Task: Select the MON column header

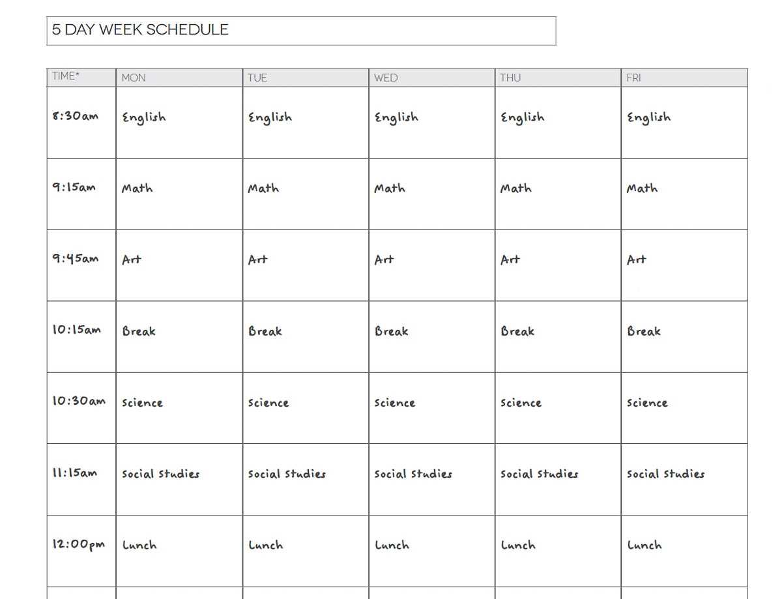Action: coord(179,78)
